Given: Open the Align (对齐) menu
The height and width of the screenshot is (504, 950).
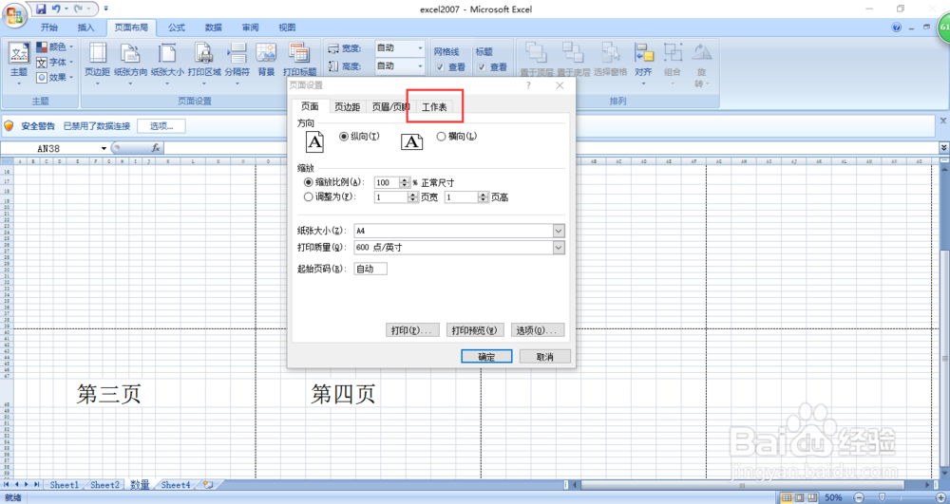Looking at the screenshot, I should point(643,63).
